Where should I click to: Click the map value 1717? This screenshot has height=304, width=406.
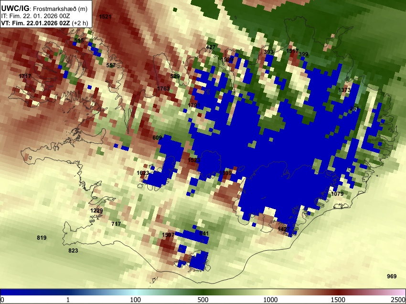(25, 76)
